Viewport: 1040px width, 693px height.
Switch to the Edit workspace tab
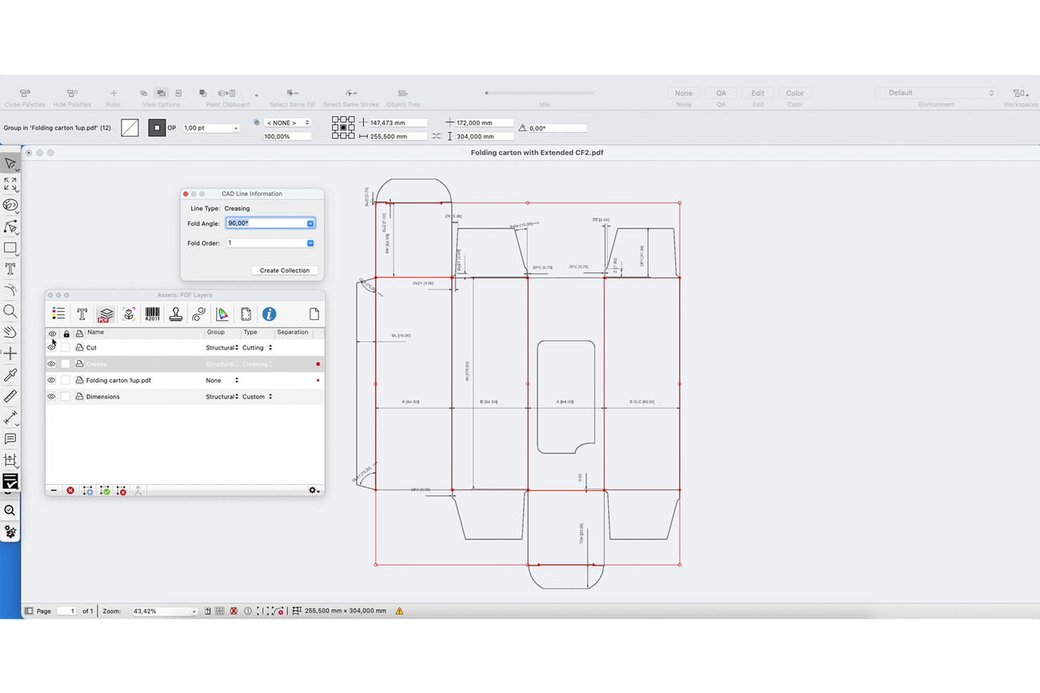(758, 93)
